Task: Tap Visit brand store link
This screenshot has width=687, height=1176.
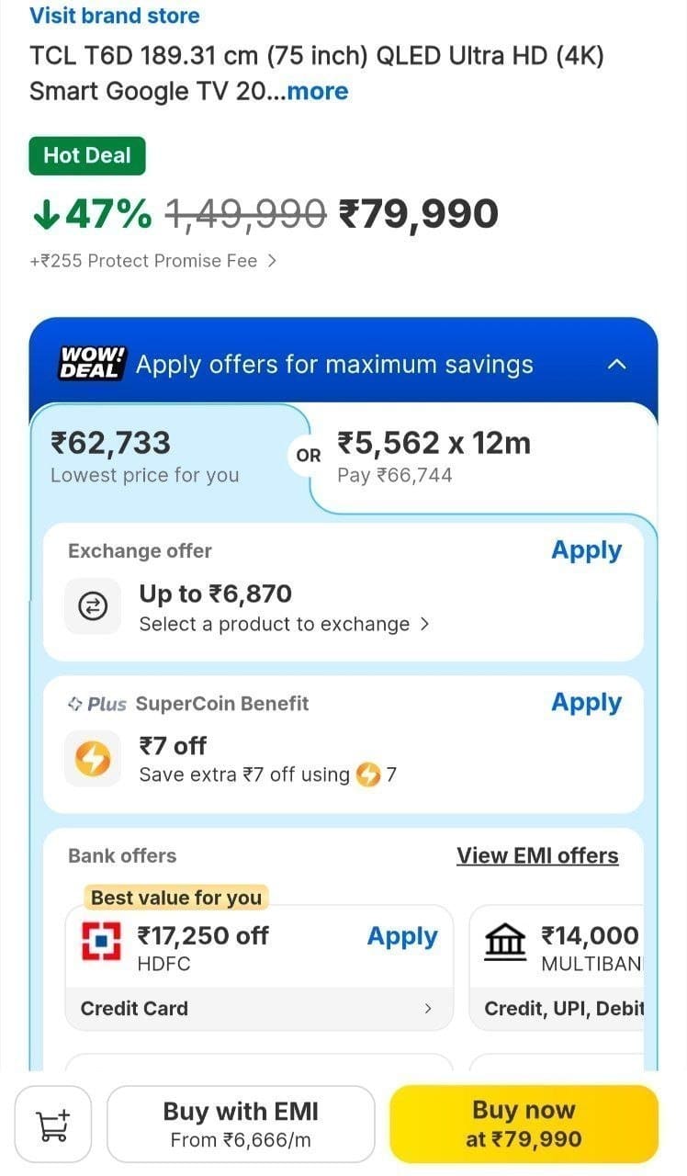Action: (x=114, y=16)
